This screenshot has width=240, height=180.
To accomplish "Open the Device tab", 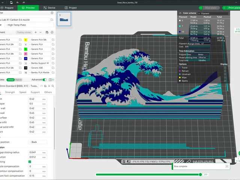I will click(49, 8).
